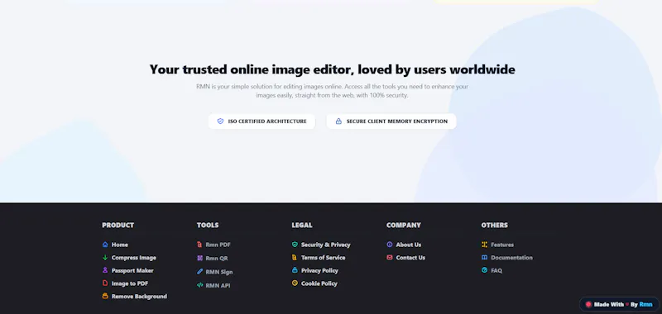Click the purple Rmn QR code icon

(x=199, y=258)
